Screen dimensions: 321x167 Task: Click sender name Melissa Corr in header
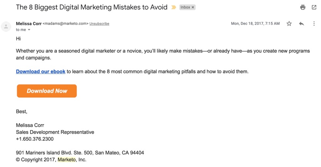(29, 24)
